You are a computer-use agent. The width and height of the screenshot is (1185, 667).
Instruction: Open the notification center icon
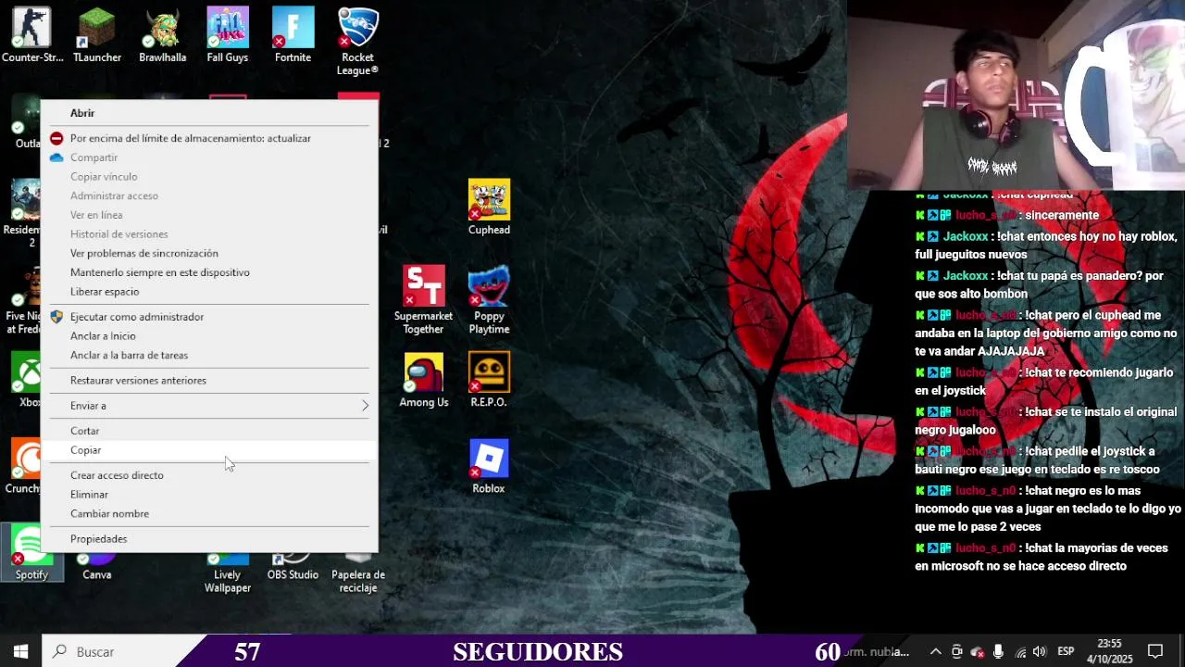coord(1155,651)
